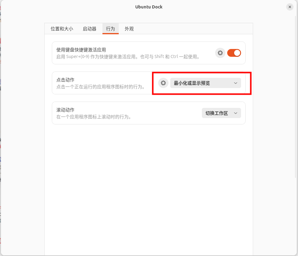Click the Ubuntu Dock window title bar
Screen dimensions: 298x256
coord(149,7)
